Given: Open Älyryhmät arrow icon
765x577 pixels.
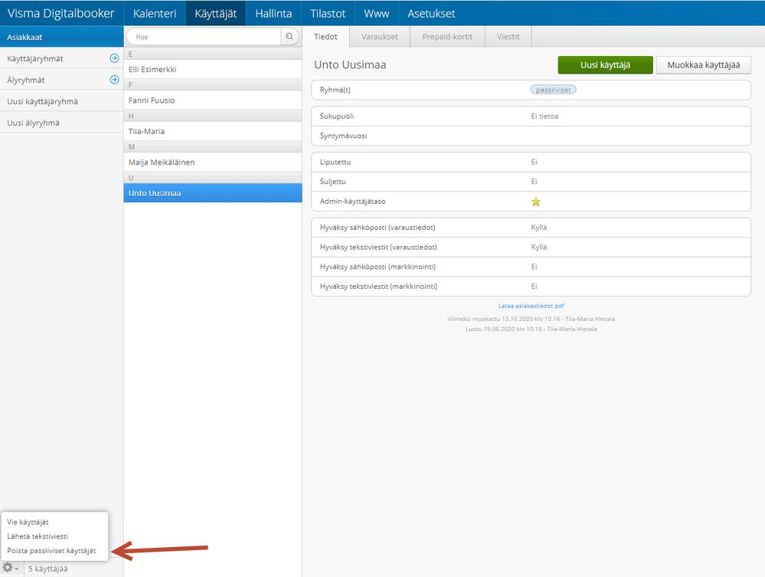Looking at the screenshot, I should click(114, 80).
